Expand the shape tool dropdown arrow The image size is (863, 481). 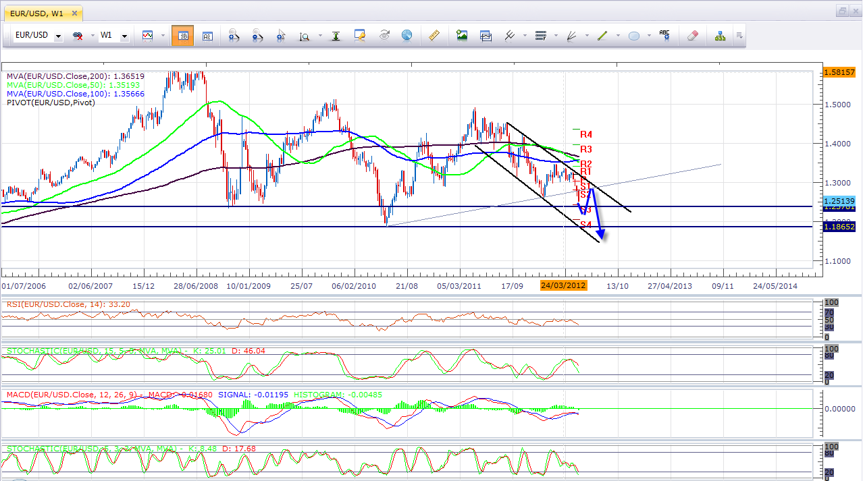(x=648, y=36)
